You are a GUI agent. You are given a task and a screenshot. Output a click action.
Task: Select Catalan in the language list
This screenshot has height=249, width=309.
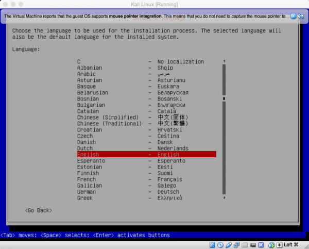point(147,111)
